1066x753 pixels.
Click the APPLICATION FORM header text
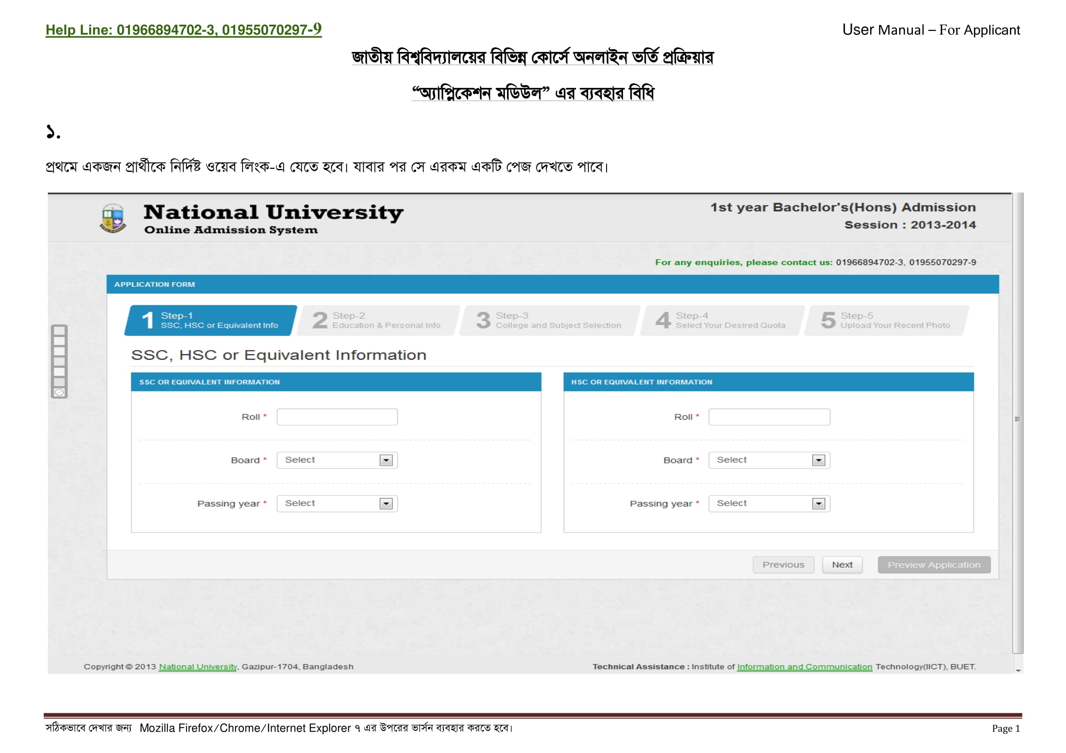154,284
